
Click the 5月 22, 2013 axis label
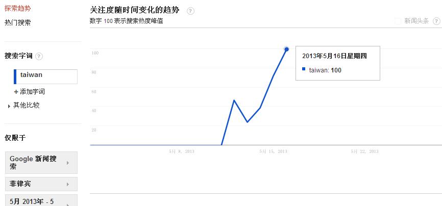(364, 151)
